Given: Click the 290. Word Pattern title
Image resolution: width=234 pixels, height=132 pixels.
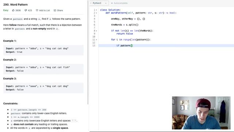Looking at the screenshot, I should pyautogui.click(x=15, y=5).
